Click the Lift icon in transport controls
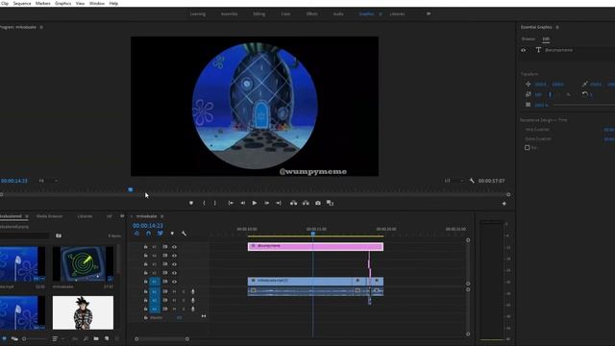The width and height of the screenshot is (615, 346). click(x=293, y=203)
